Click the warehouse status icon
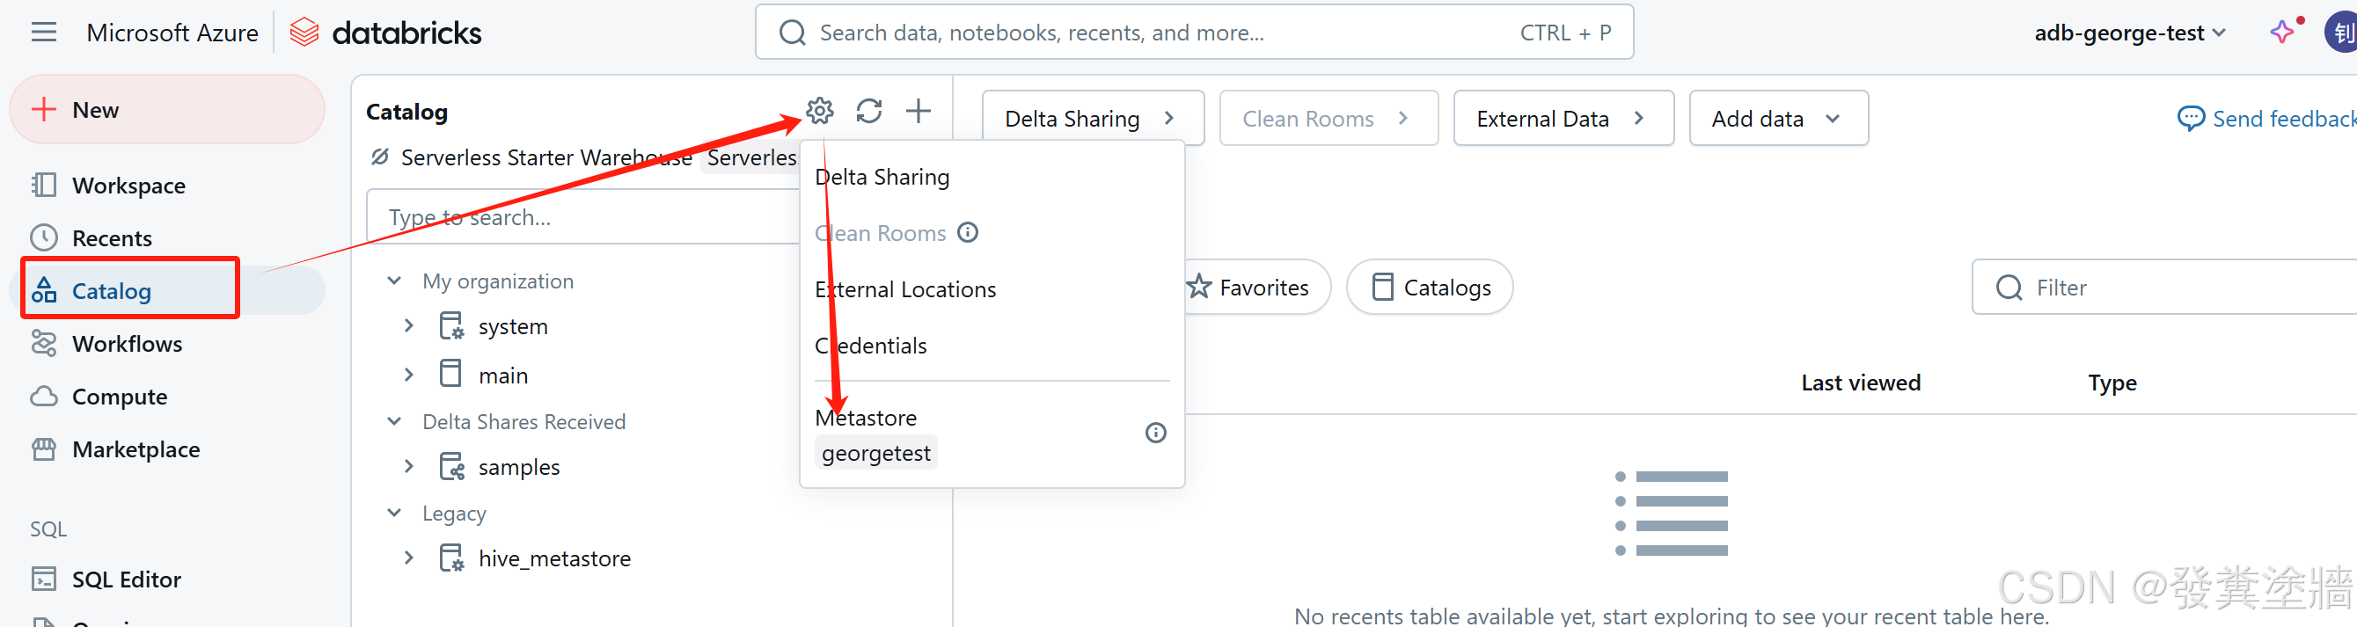Viewport: 2357px width, 627px height. 379,157
